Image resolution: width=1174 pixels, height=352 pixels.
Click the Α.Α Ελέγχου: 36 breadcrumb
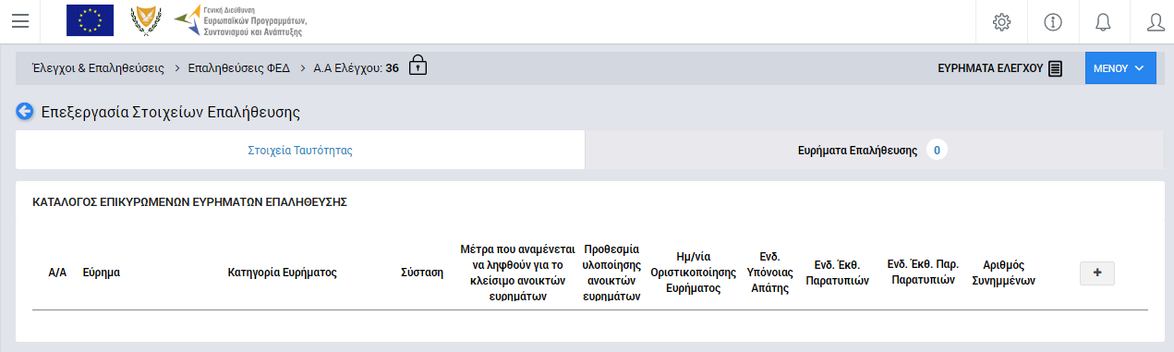(x=357, y=67)
